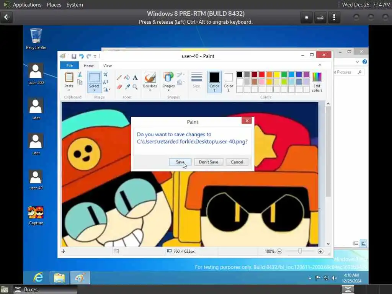Open the Shapes gallery dropdown
Screen dimensions: 392x294
tap(168, 90)
